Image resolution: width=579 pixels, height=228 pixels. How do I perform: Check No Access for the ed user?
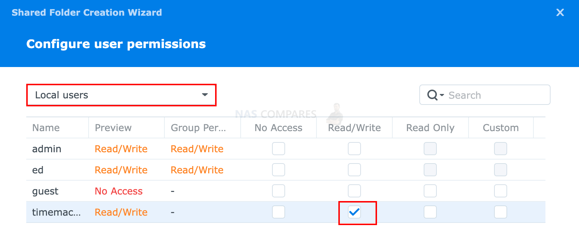[x=278, y=170]
